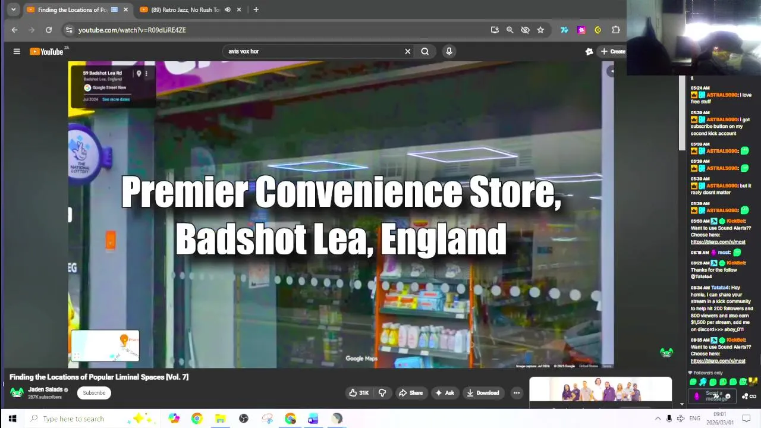Viewport: 761px width, 428px height.
Task: Like the video with thumbs up
Action: (x=359, y=392)
